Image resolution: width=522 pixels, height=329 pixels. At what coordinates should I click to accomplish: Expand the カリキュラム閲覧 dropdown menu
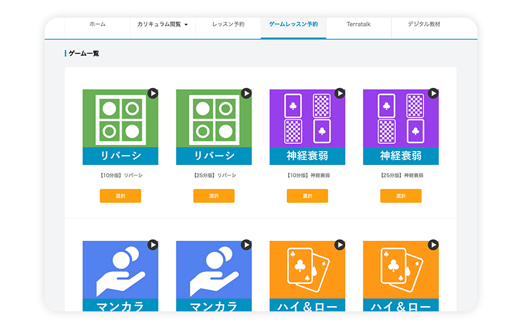[163, 25]
